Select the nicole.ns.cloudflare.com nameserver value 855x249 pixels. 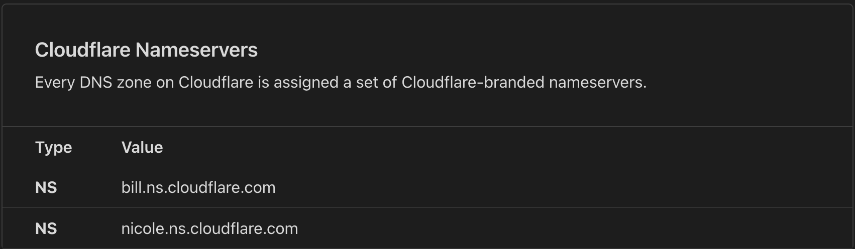pyautogui.click(x=209, y=228)
